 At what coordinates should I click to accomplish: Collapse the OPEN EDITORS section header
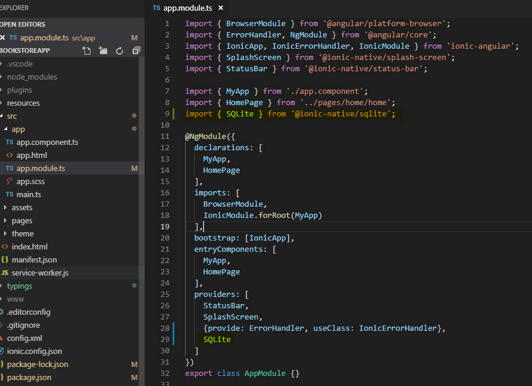[x=24, y=24]
